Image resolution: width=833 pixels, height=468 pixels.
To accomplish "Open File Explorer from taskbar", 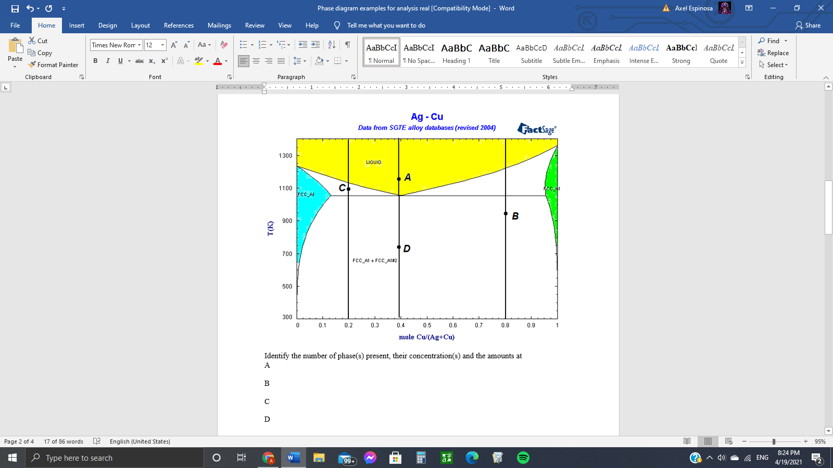I will (x=319, y=458).
